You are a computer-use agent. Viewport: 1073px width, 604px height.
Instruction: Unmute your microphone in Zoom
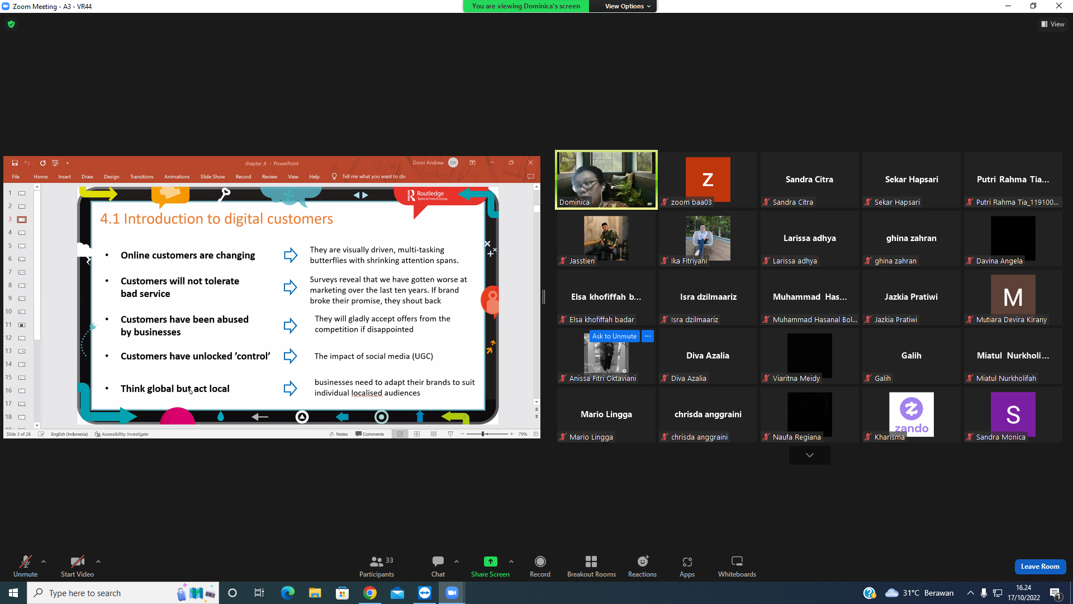pyautogui.click(x=25, y=566)
